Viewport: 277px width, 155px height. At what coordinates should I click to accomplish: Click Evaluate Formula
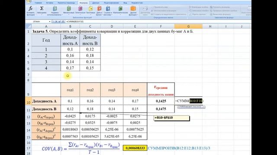220,14
